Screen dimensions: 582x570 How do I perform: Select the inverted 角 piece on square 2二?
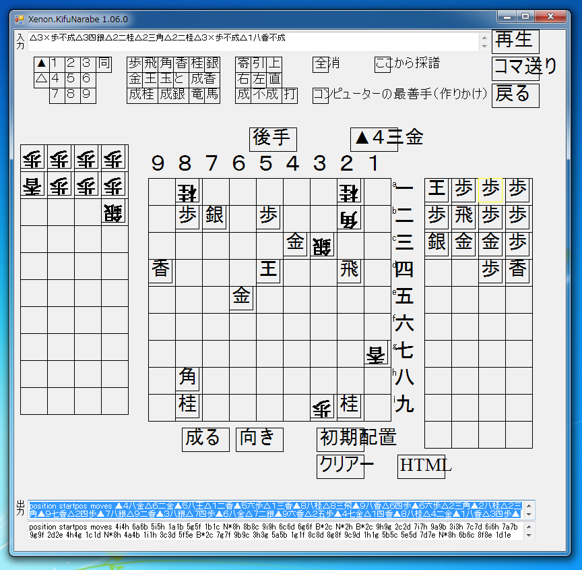point(350,218)
